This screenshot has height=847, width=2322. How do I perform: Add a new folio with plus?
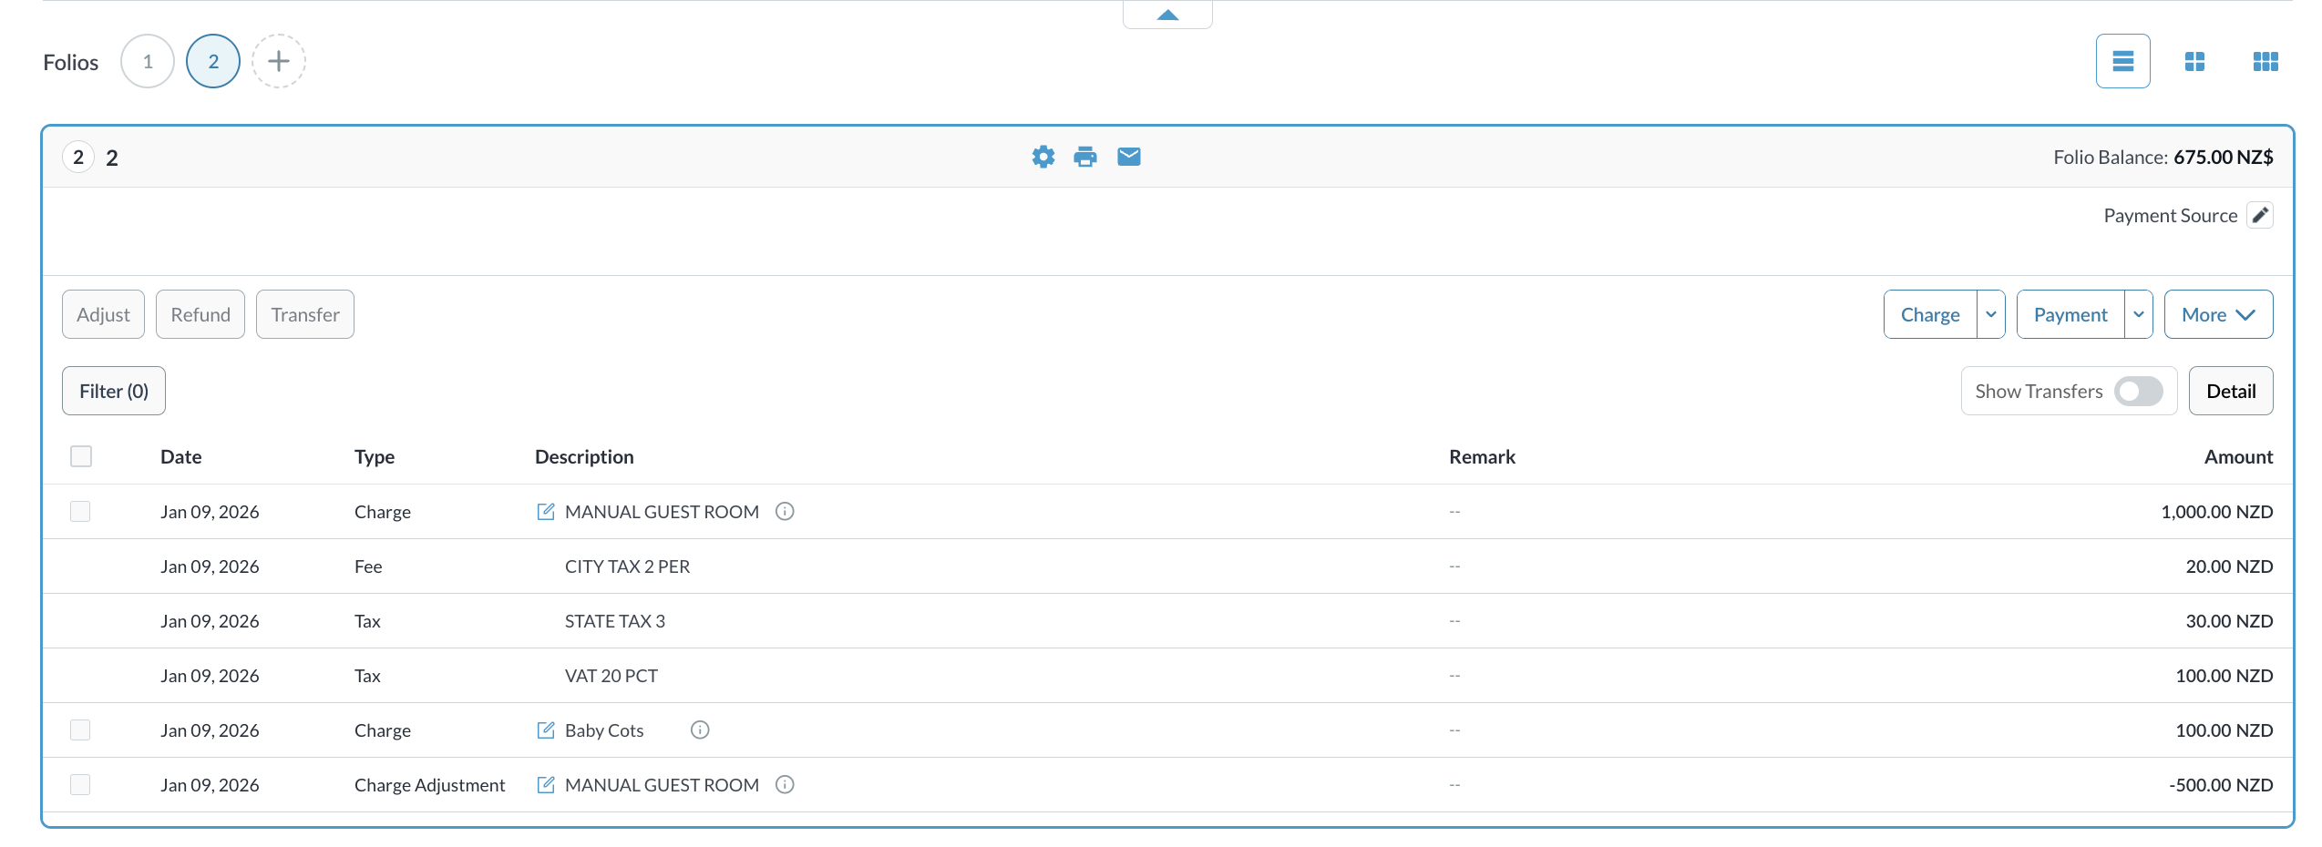279,61
